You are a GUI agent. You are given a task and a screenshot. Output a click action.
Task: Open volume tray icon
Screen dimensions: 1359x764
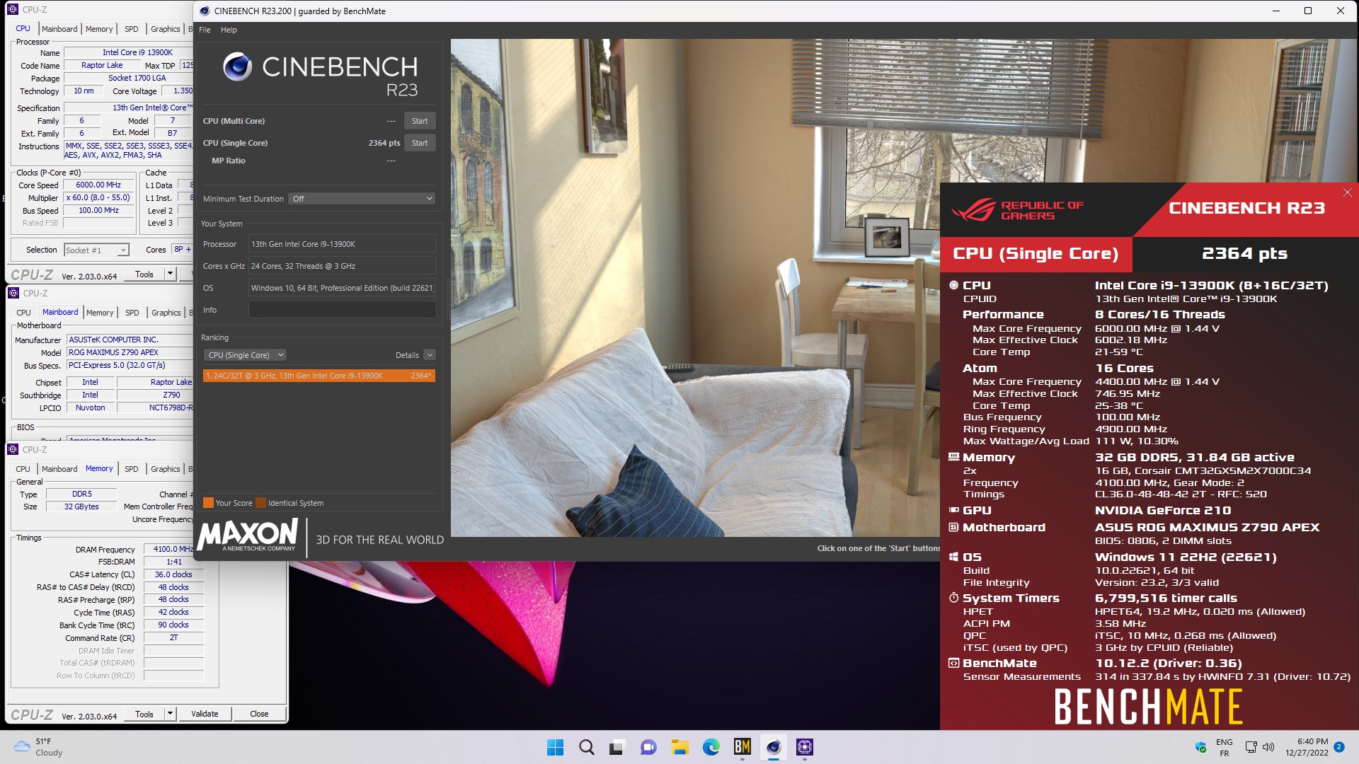[x=1268, y=747]
